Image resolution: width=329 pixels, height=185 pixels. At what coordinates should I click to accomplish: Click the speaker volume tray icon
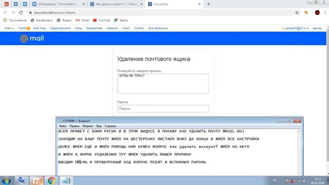(304, 181)
